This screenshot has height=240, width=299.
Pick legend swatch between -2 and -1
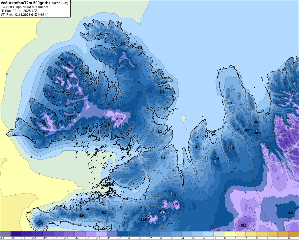208,234
